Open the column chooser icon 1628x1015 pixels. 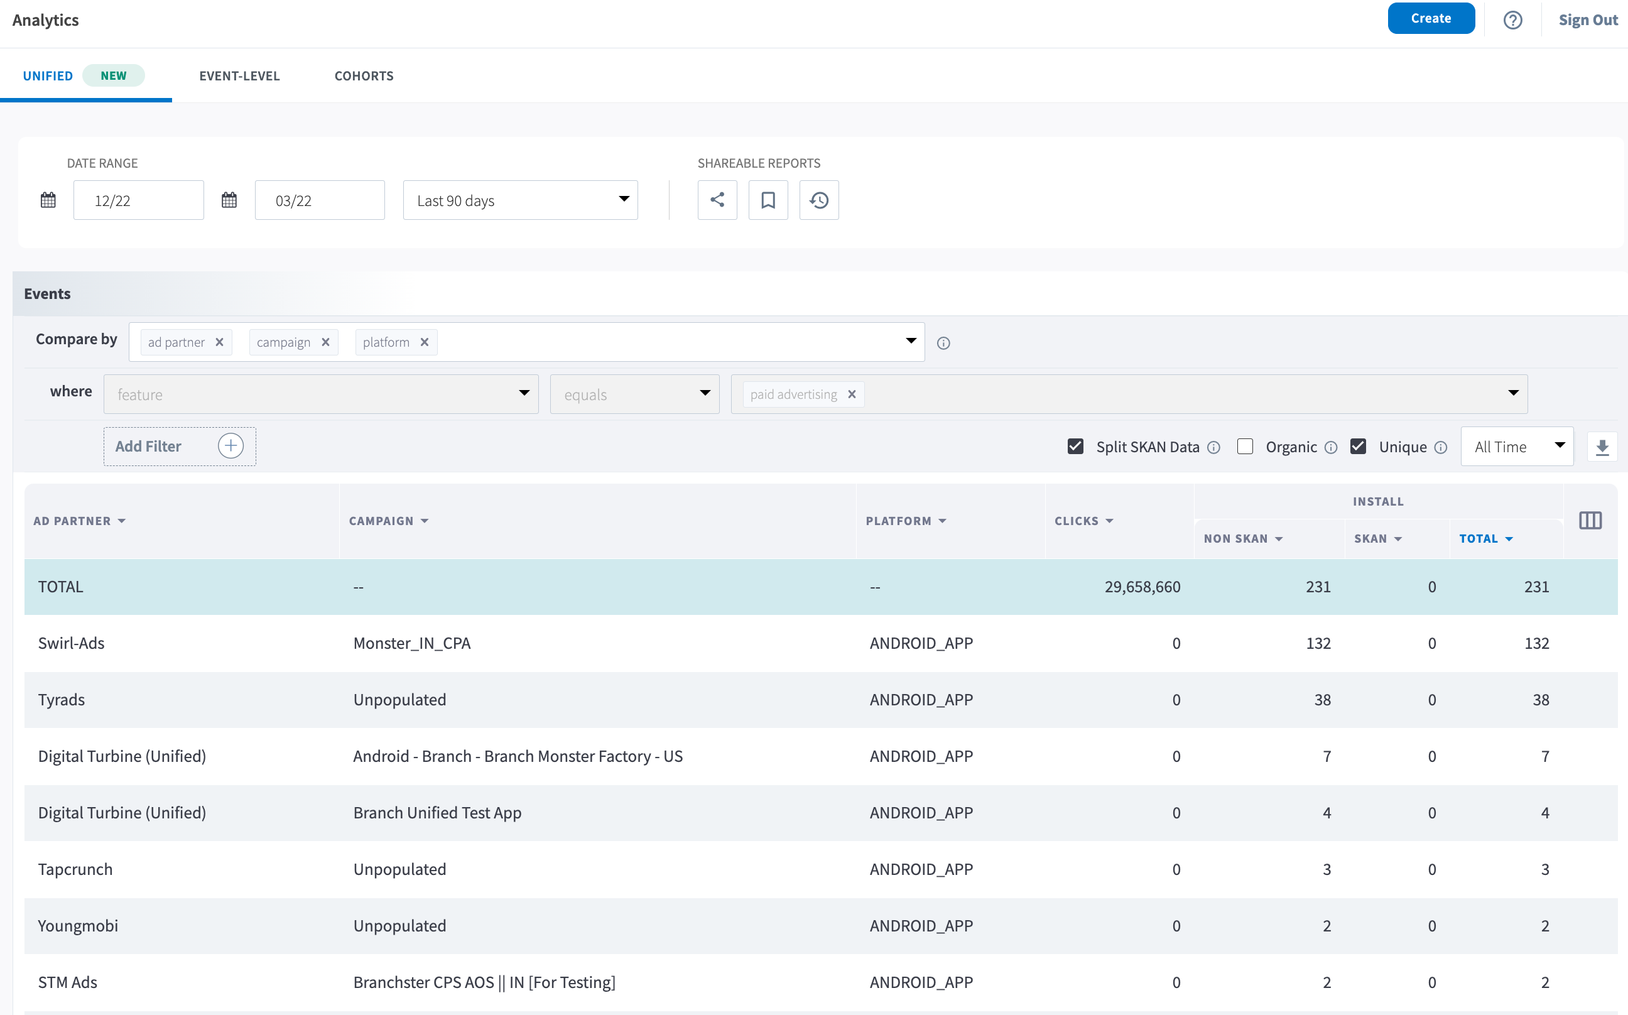[x=1590, y=520]
